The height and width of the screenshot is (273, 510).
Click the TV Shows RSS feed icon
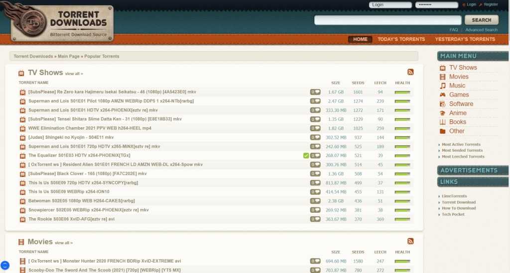410,72
